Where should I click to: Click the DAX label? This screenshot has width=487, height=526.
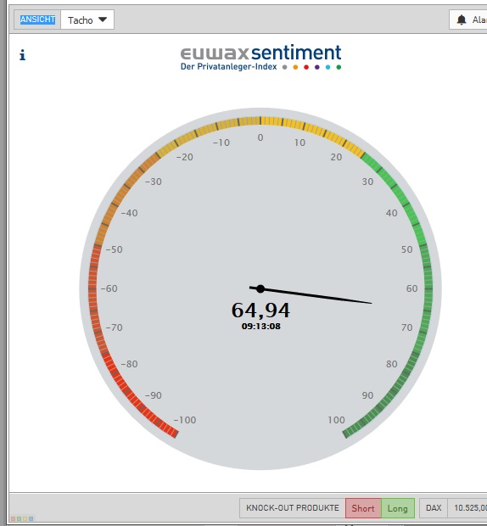pos(434,508)
